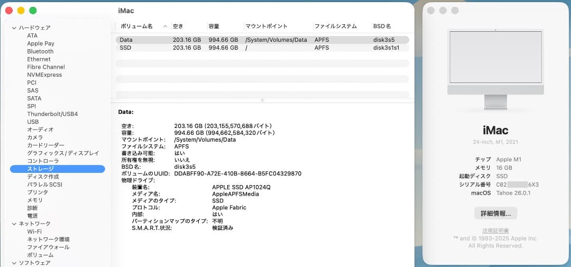Zoom System Information with green button
This screenshot has height=267, width=571.
[x=33, y=11]
